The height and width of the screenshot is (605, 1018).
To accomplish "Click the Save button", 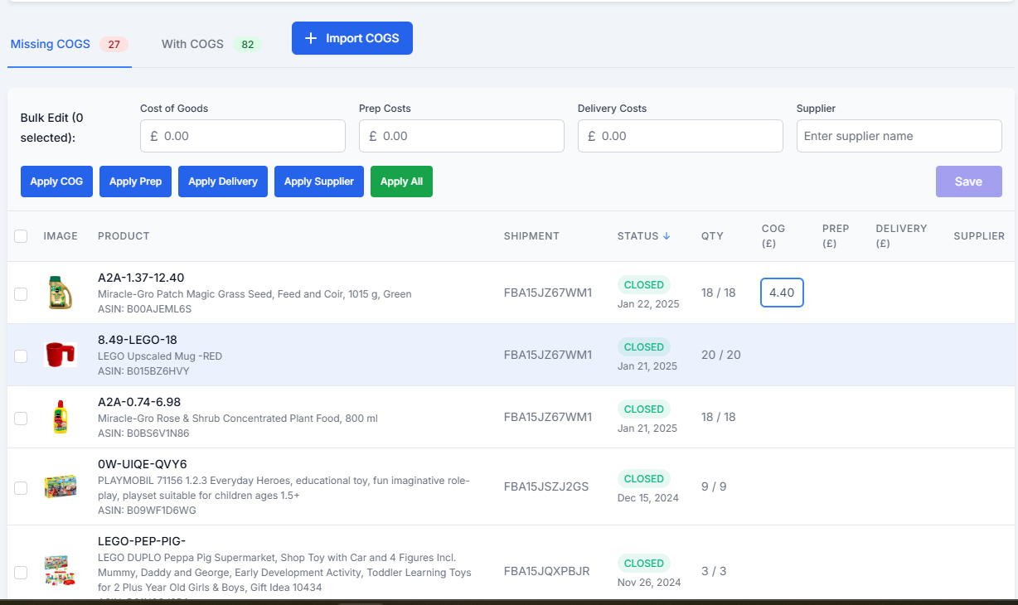I will pyautogui.click(x=968, y=181).
